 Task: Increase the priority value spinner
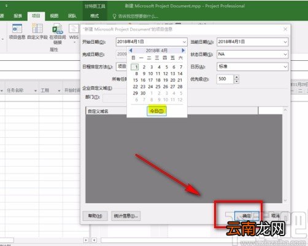(237, 77)
